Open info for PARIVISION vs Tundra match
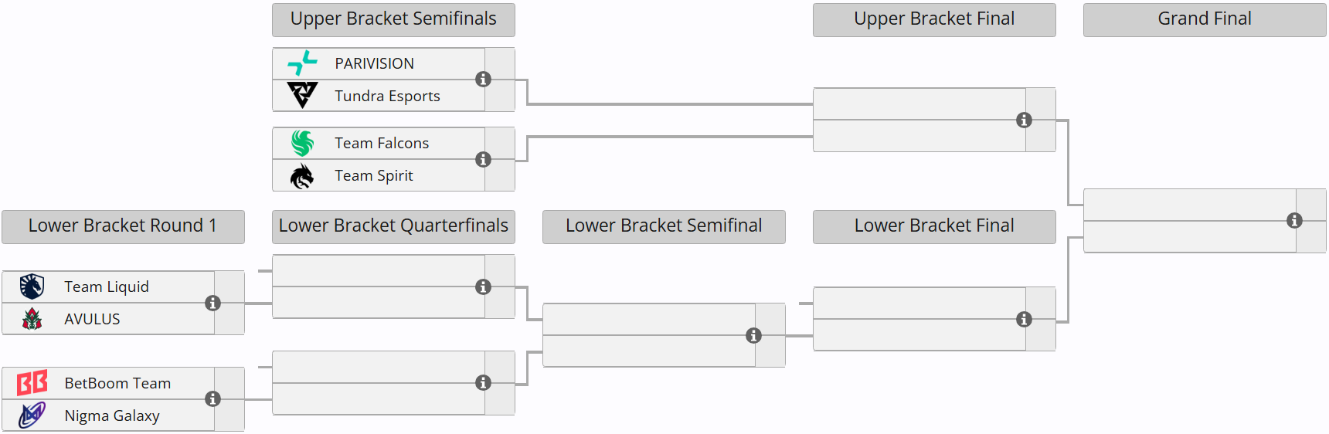Screen dimensions: 1329x434 coord(484,80)
